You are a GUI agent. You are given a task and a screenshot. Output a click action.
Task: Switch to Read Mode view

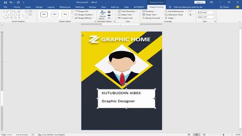[x=189, y=134]
